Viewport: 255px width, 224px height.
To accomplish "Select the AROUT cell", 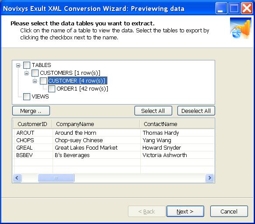I will pyautogui.click(x=33, y=133).
